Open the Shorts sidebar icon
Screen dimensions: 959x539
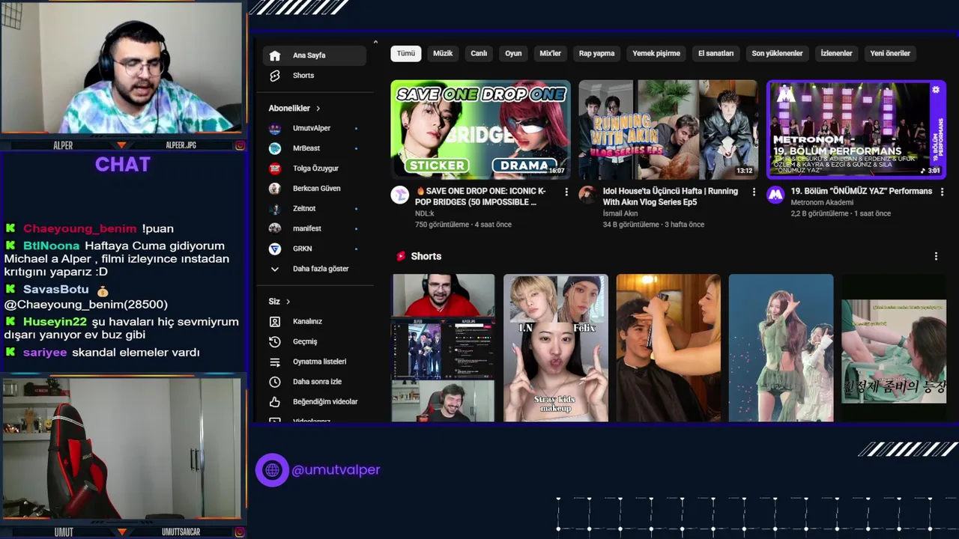(x=275, y=76)
